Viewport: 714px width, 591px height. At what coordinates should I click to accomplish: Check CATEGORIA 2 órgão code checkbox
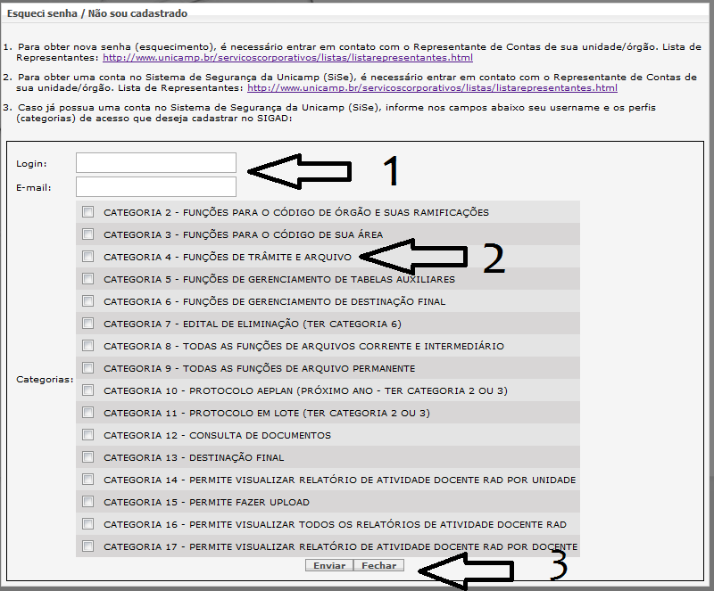(x=87, y=212)
